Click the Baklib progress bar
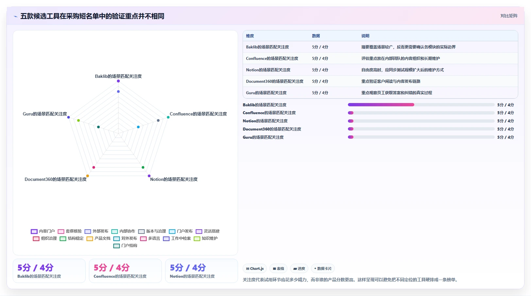The width and height of the screenshot is (531, 296). [x=421, y=105]
